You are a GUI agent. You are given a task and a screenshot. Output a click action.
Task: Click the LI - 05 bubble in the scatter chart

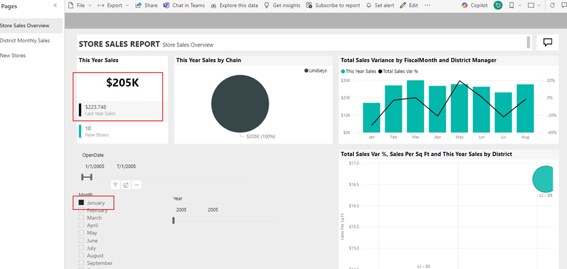tap(544, 179)
